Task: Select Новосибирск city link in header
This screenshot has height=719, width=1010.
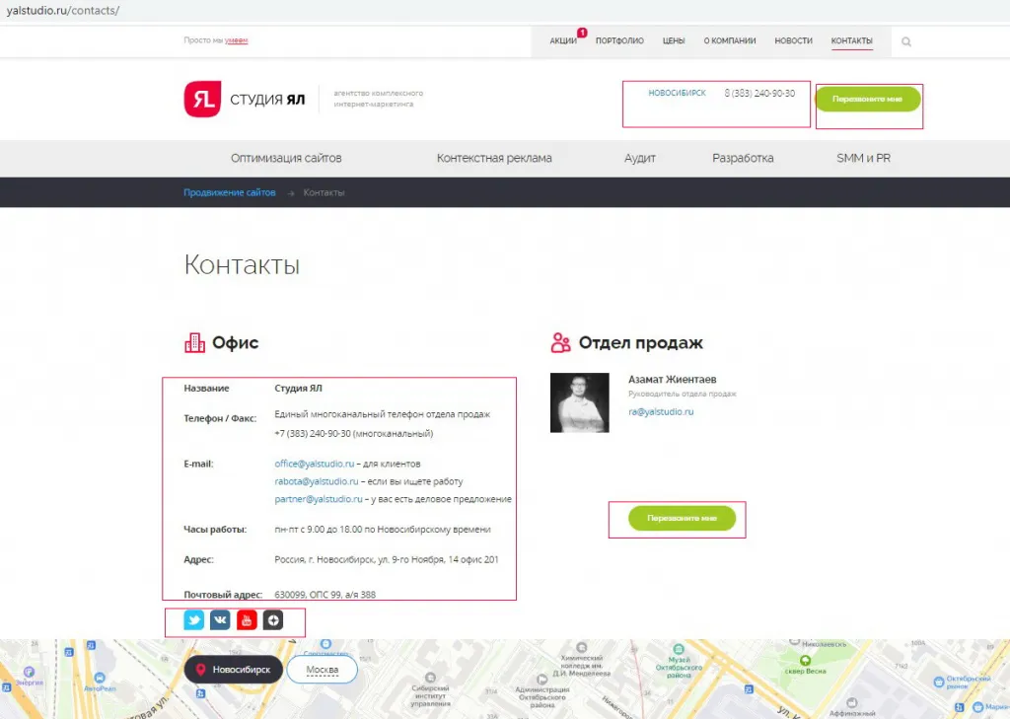Action: 677,93
